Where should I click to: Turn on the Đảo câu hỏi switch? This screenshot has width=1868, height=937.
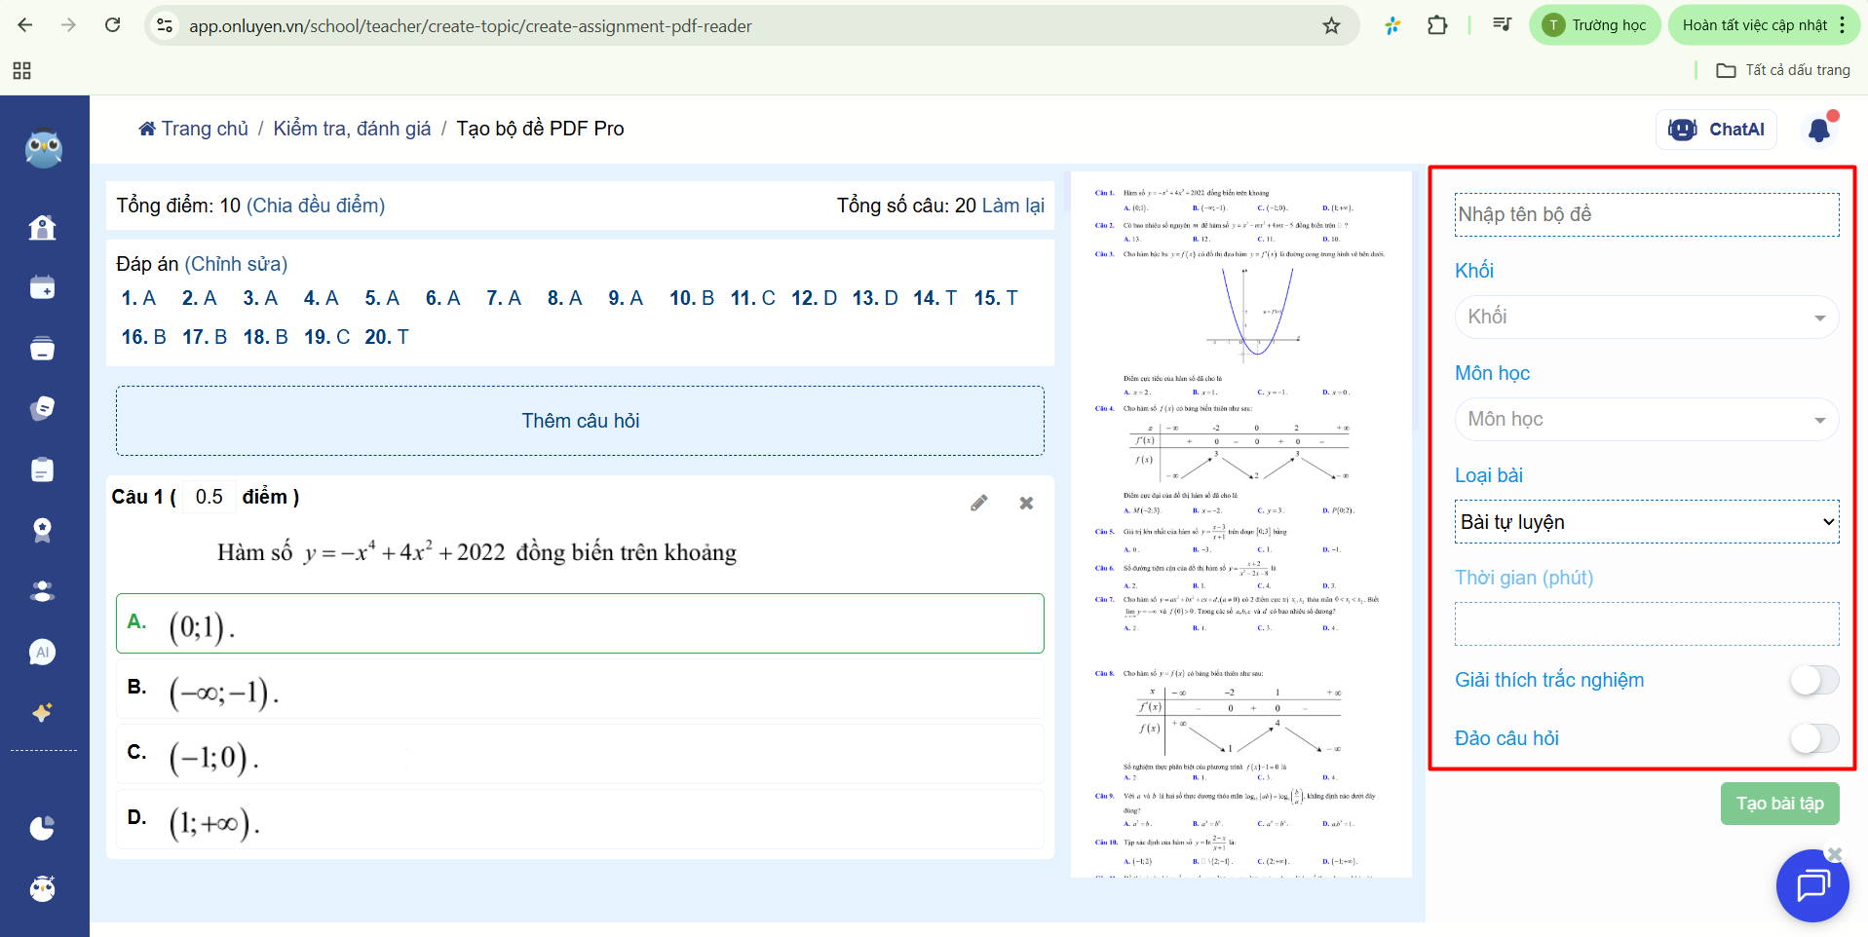(1813, 738)
